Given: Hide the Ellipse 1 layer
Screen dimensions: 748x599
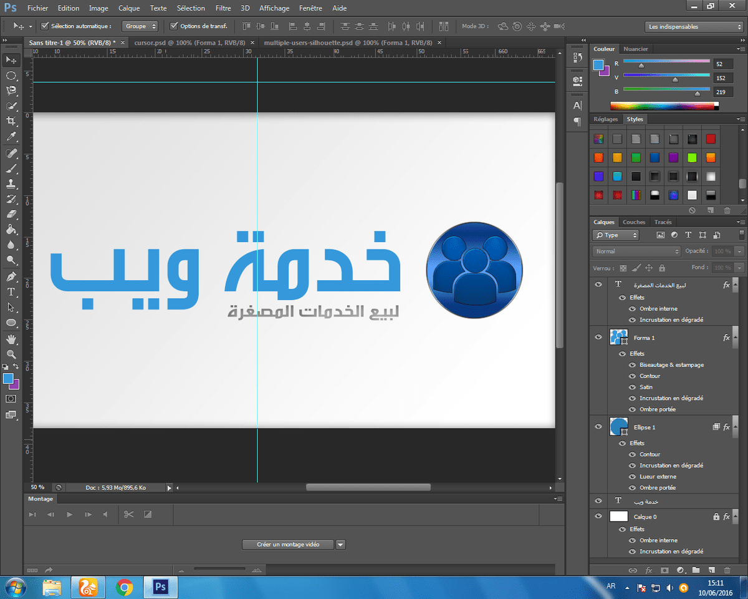Looking at the screenshot, I should (x=598, y=427).
